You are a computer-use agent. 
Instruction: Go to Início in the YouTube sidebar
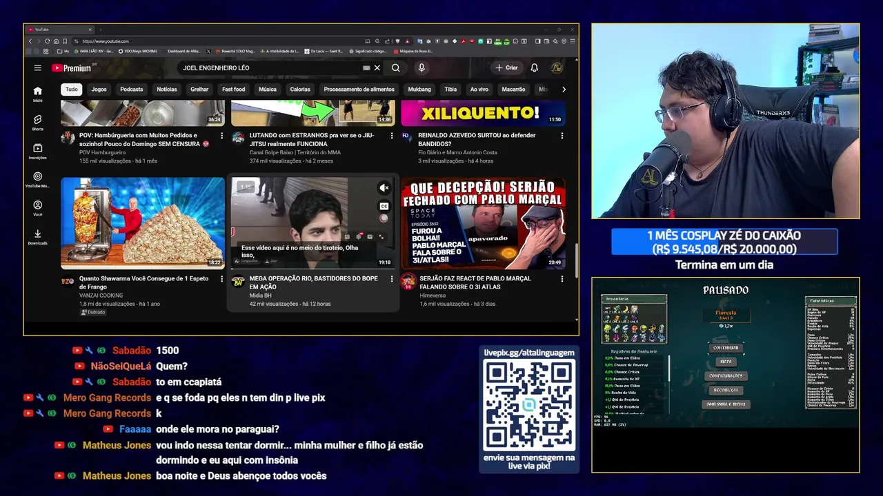pos(37,94)
